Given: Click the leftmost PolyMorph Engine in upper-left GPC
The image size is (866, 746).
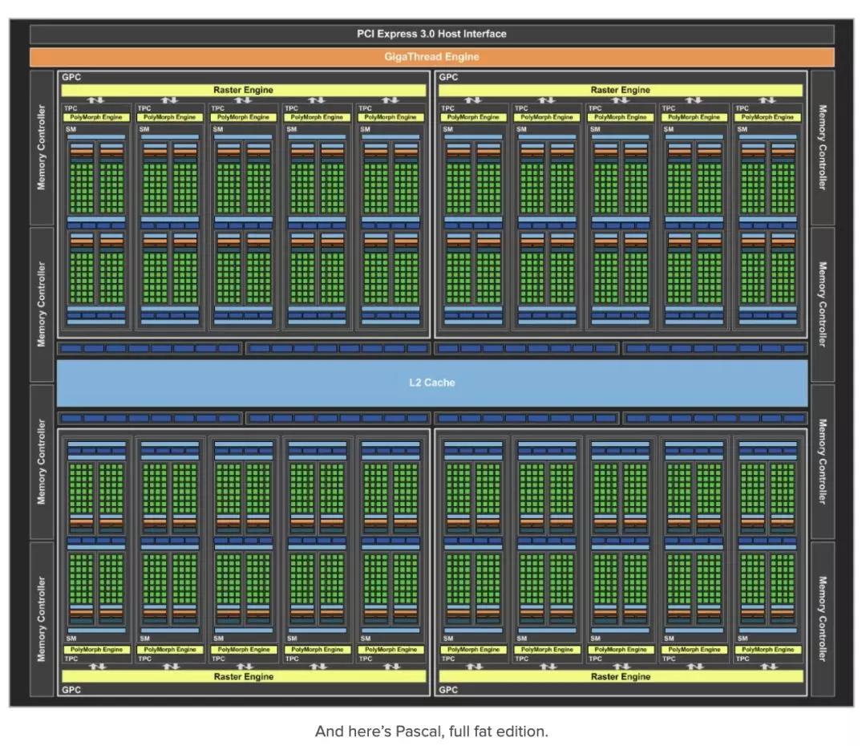Looking at the screenshot, I should point(96,117).
